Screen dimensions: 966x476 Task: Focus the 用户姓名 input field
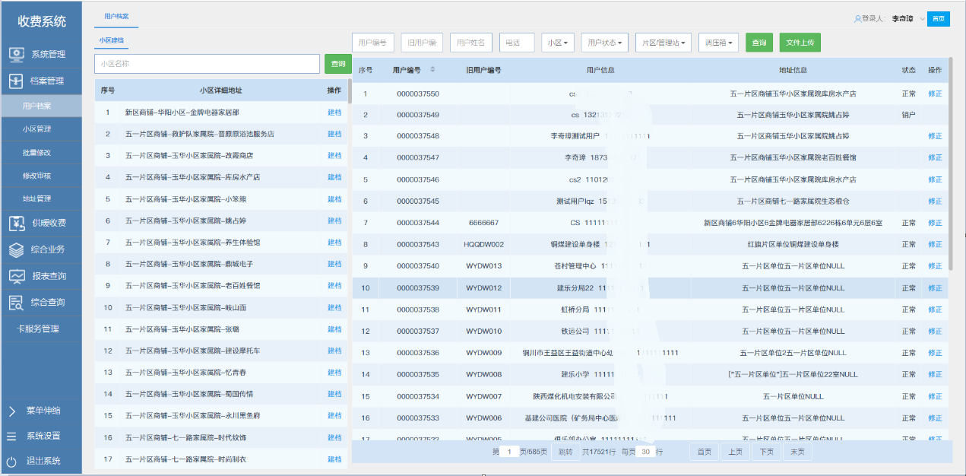[471, 43]
